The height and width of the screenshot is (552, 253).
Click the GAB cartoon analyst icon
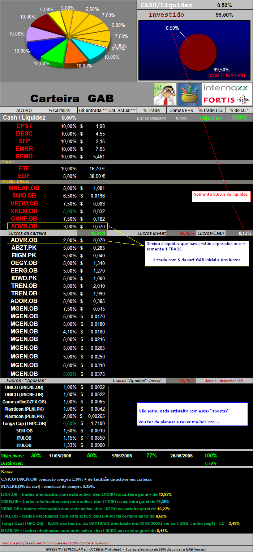(164, 94)
